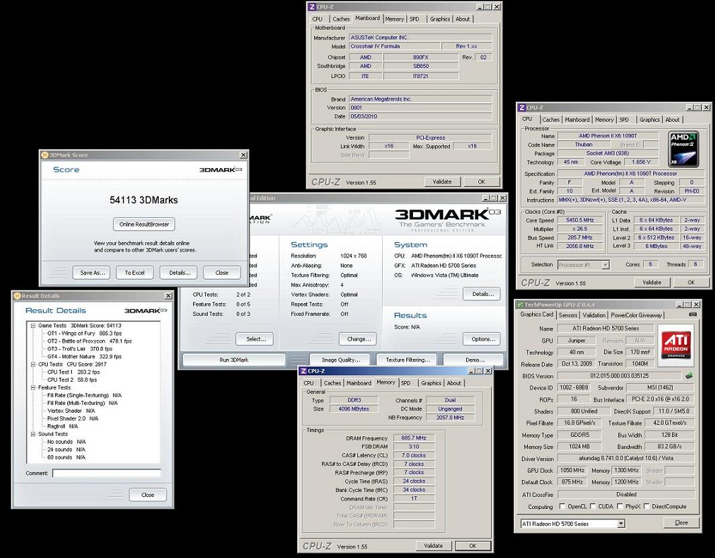Open the Processor #1 selection dropdown
The width and height of the screenshot is (715, 558).
(x=605, y=264)
